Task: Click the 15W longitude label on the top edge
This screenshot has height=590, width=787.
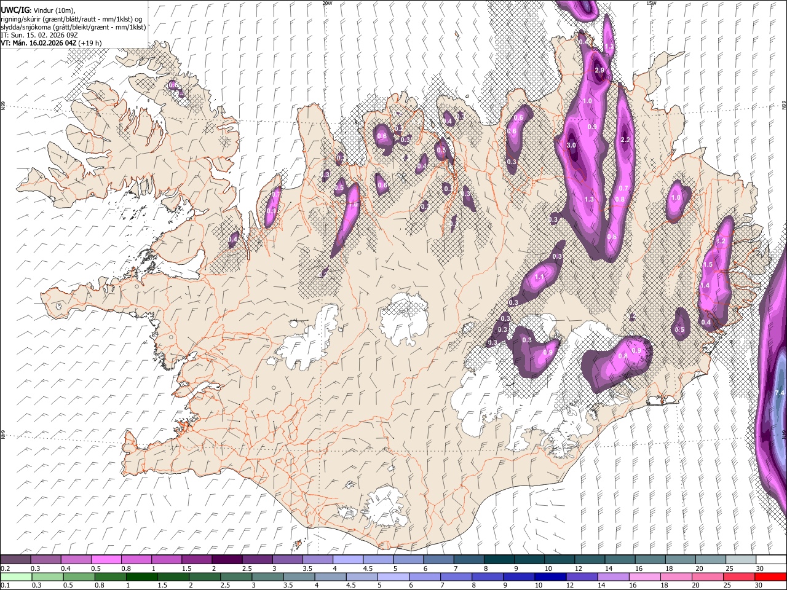Action: pyautogui.click(x=651, y=3)
